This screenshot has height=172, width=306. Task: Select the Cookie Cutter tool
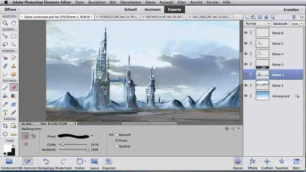pyautogui.click(x=5, y=134)
